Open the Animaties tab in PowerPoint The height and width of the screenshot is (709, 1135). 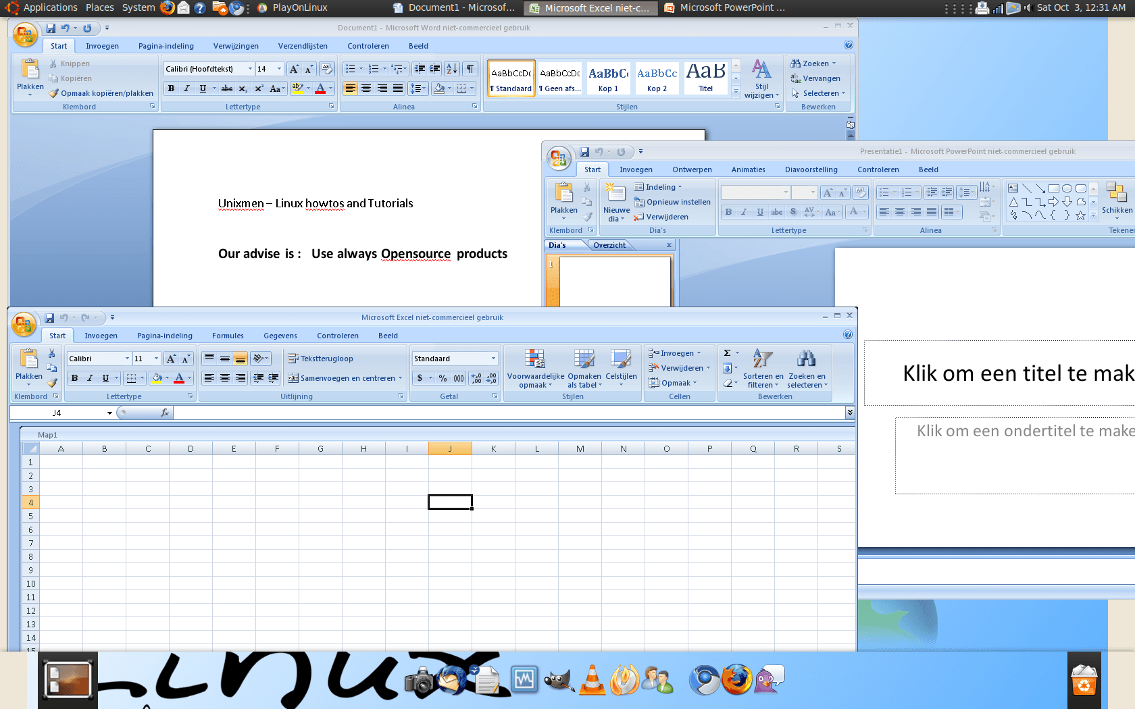click(x=749, y=169)
